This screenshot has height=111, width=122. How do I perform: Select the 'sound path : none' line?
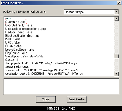tap(17, 67)
